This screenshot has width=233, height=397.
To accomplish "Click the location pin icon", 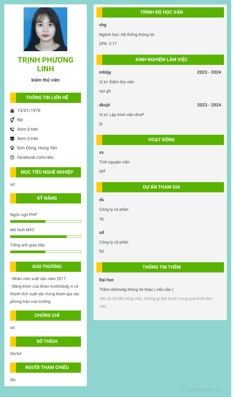I will pos(12,148).
